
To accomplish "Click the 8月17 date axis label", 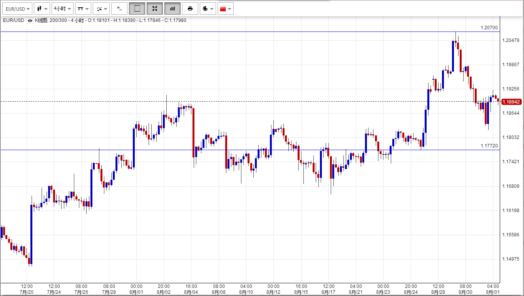I will pyautogui.click(x=328, y=292).
